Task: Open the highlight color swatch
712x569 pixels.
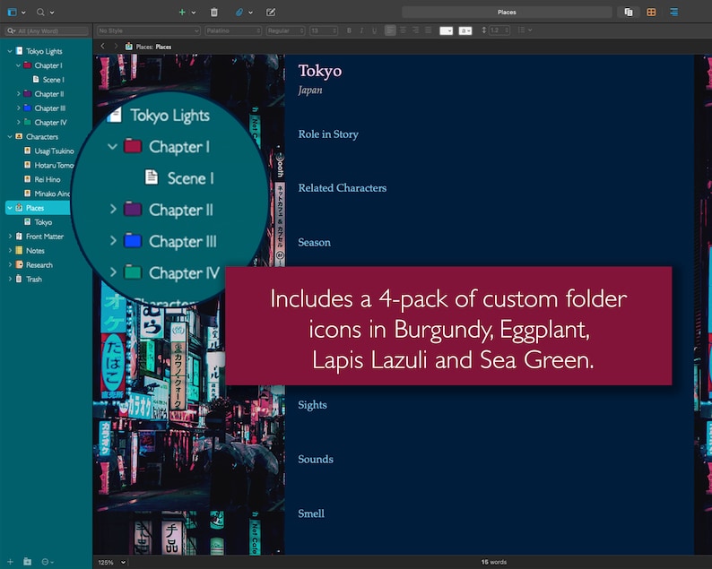Action: [x=465, y=30]
